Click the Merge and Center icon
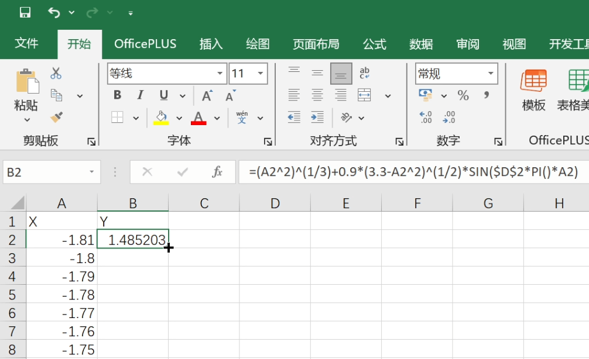The image size is (589, 359). pyautogui.click(x=364, y=95)
